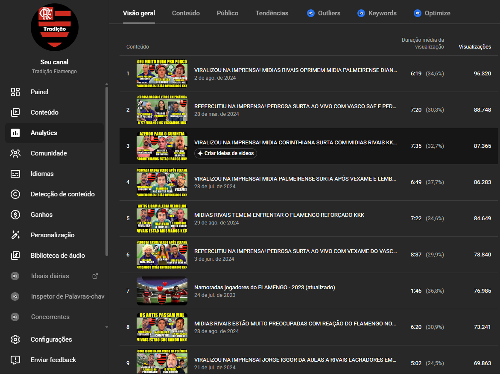Open the Conteúdo analytics tab
Screen dimensions: 500x374
click(x=186, y=13)
